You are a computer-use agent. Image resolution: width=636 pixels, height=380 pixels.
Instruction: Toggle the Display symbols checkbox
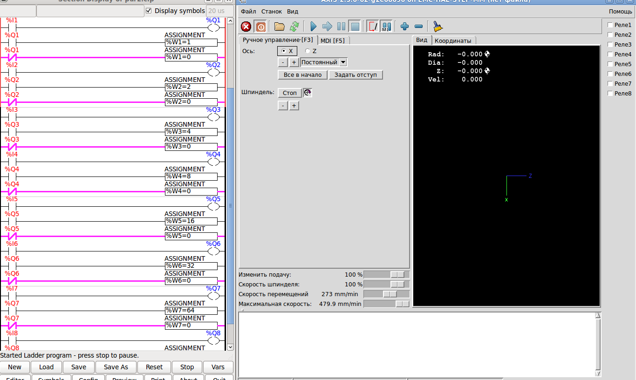149,11
